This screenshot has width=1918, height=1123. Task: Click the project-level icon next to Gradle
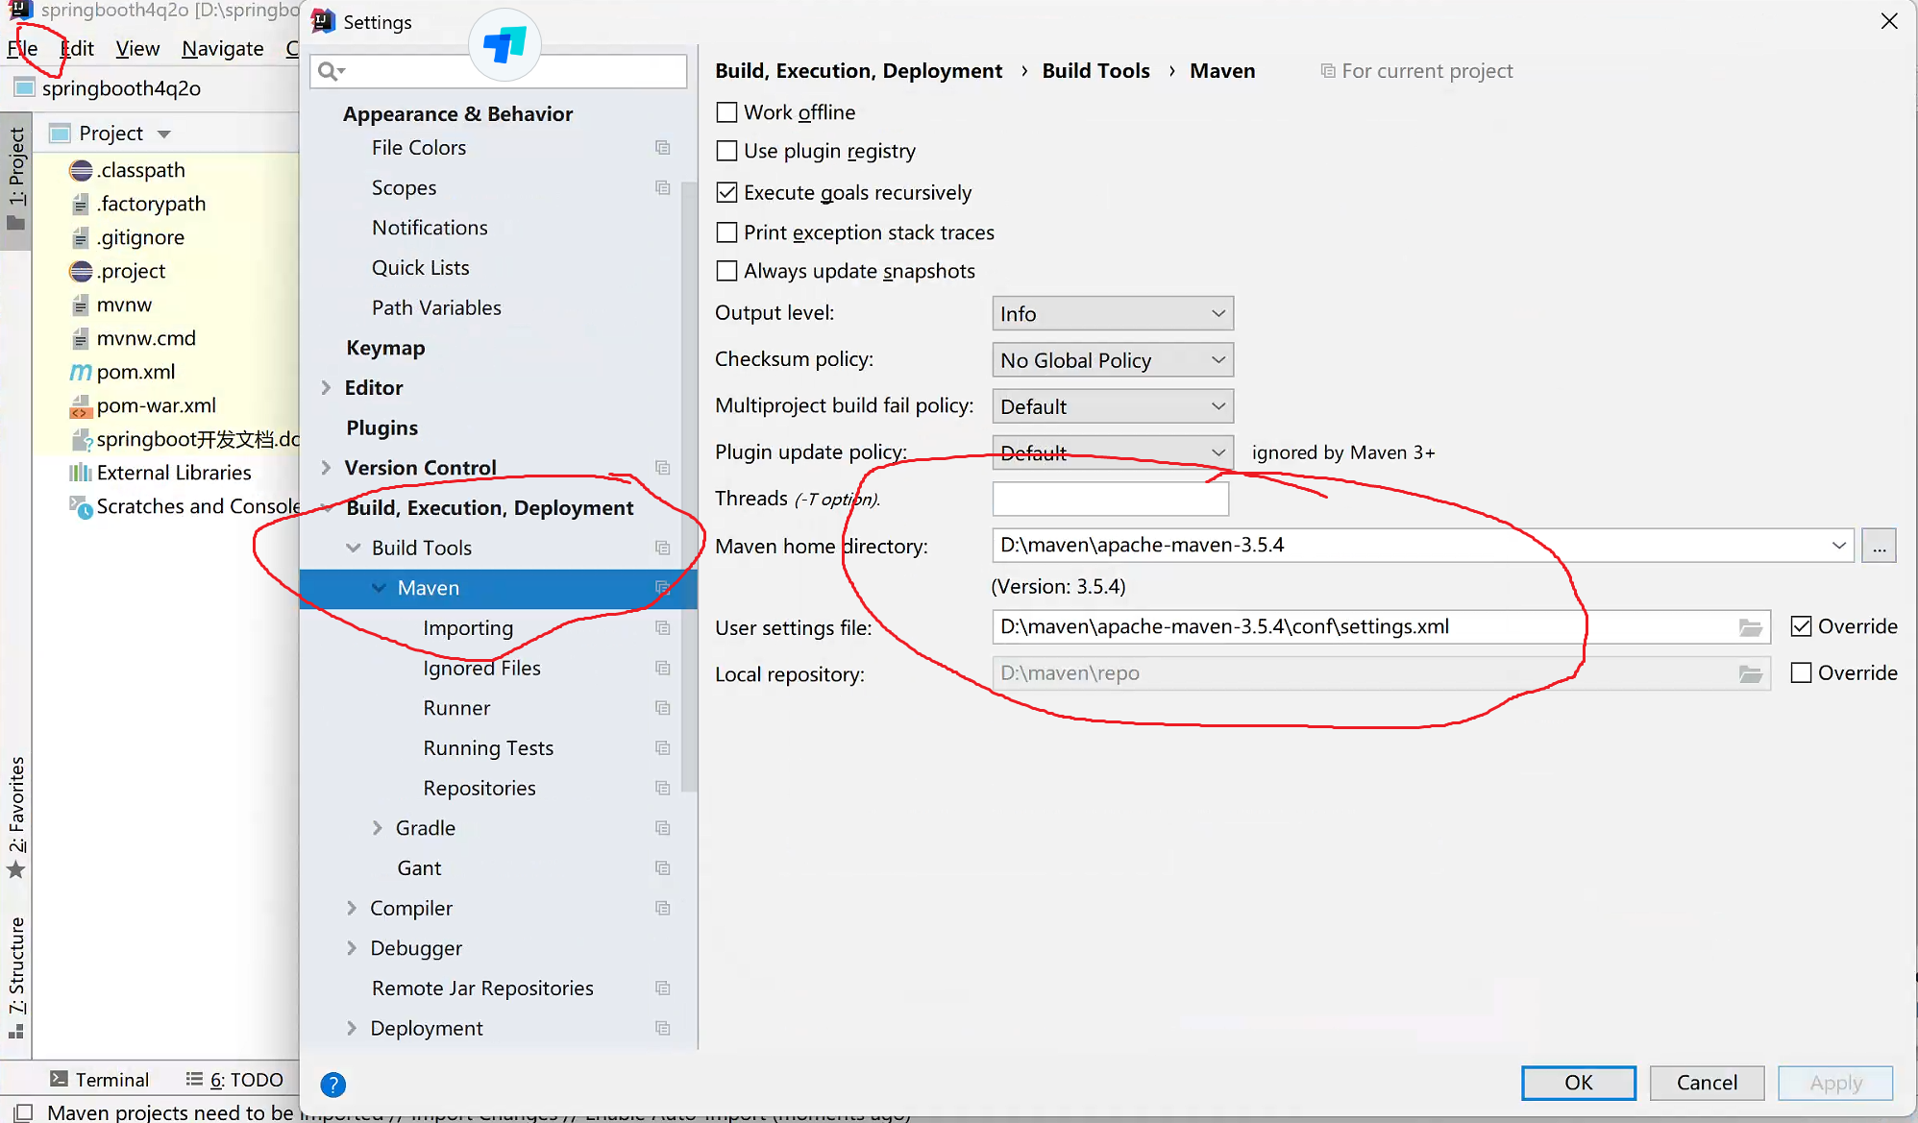663,828
